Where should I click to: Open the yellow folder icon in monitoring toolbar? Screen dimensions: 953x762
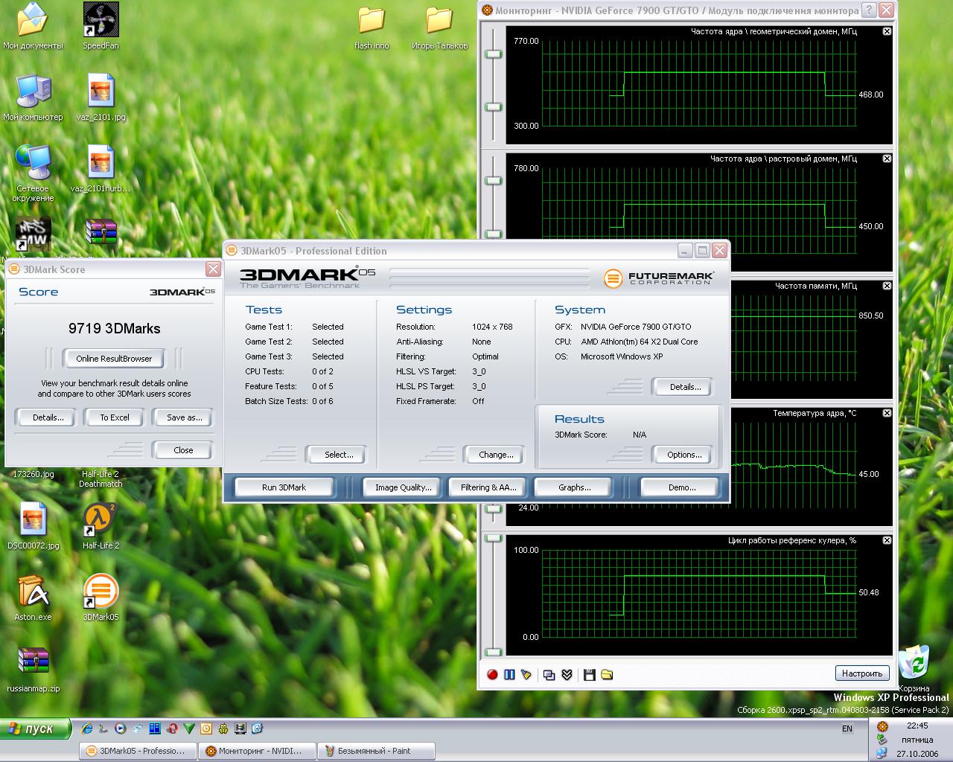607,674
